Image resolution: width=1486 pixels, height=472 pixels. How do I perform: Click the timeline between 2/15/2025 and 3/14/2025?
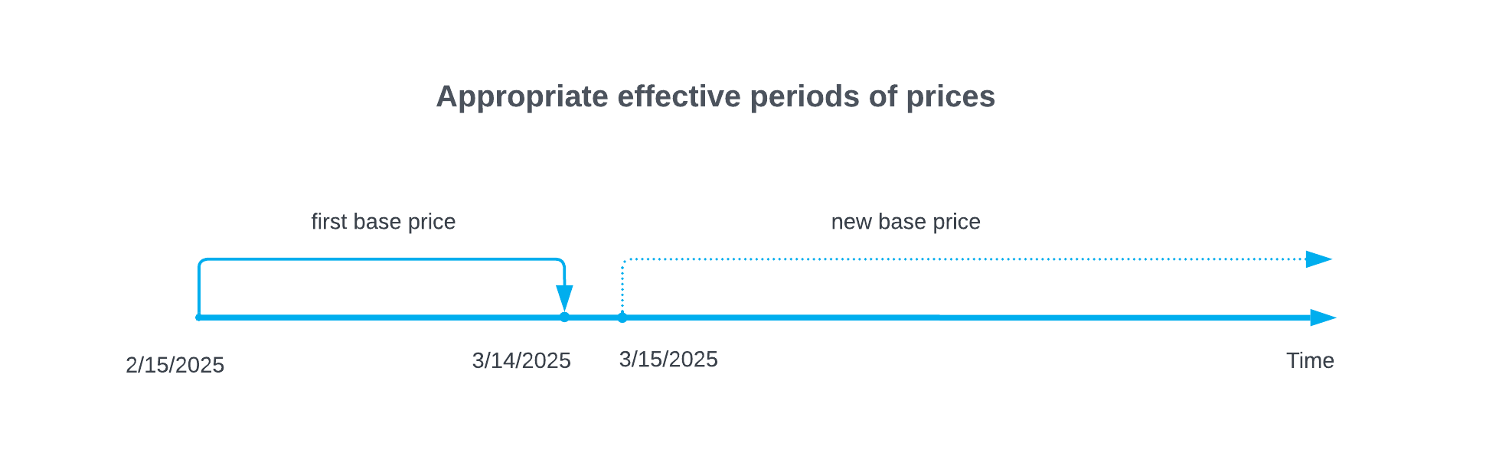pos(381,317)
